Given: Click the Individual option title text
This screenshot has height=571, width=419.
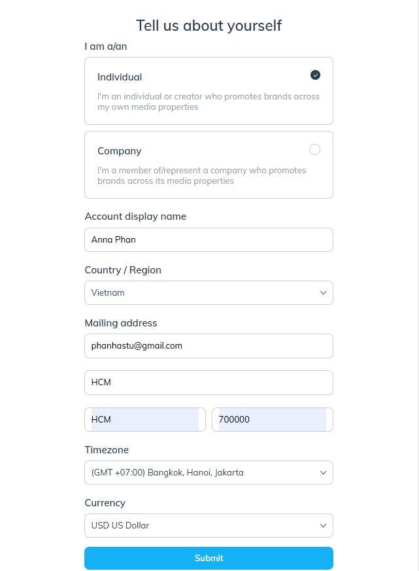Looking at the screenshot, I should point(120,77).
